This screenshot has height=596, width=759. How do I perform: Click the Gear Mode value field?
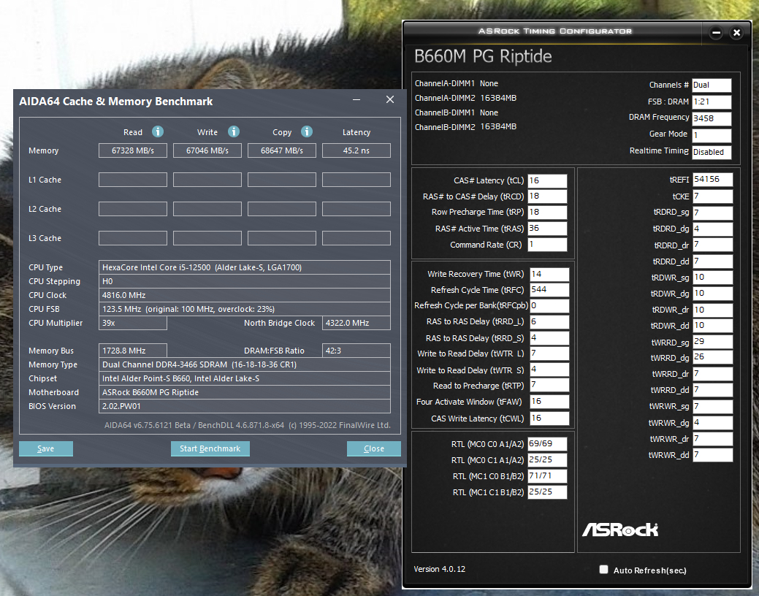coord(711,135)
